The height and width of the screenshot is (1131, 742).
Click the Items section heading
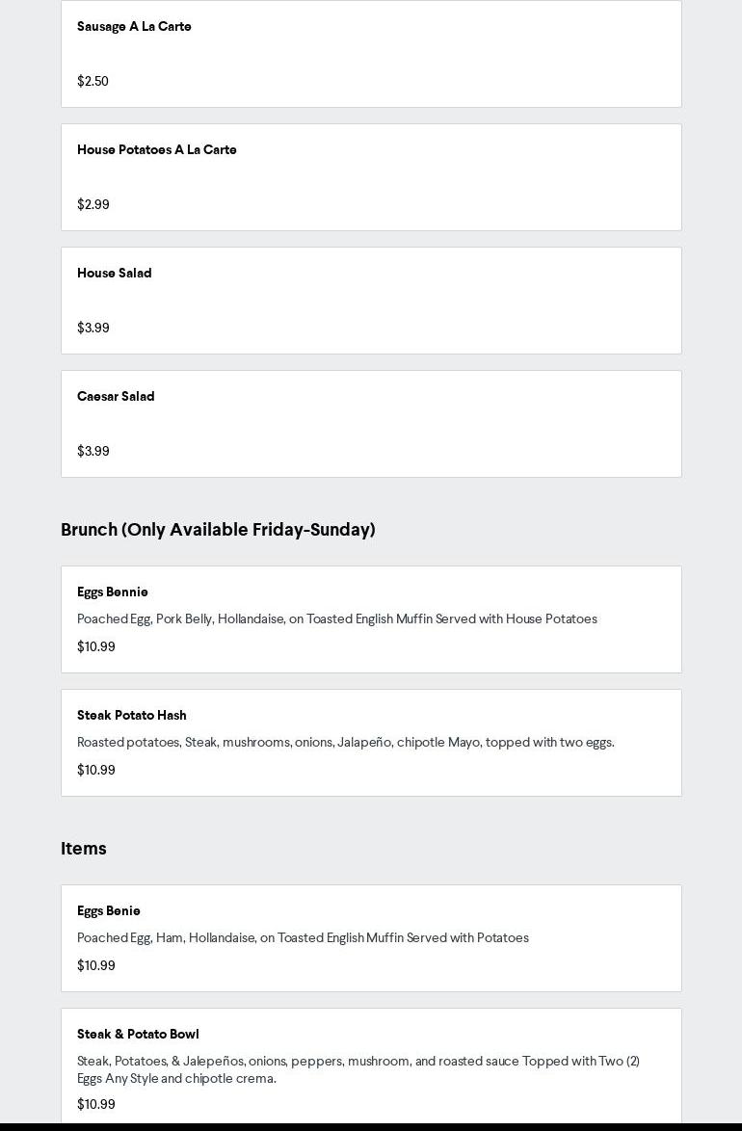tap(84, 849)
